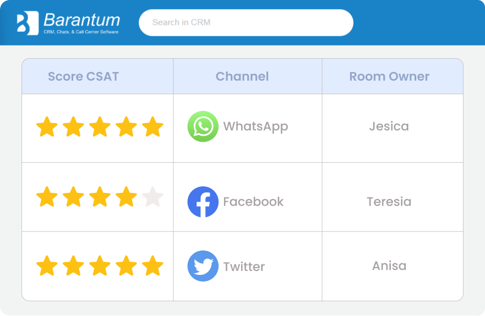485x316 pixels.
Task: Click the fourth gold star in Teresia's rating
Action: (x=126, y=197)
